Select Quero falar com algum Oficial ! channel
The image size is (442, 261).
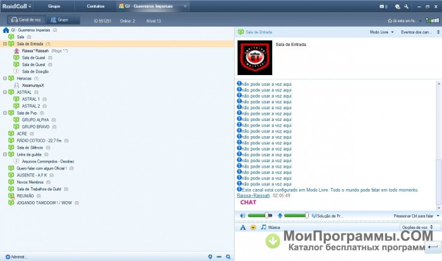(x=42, y=168)
